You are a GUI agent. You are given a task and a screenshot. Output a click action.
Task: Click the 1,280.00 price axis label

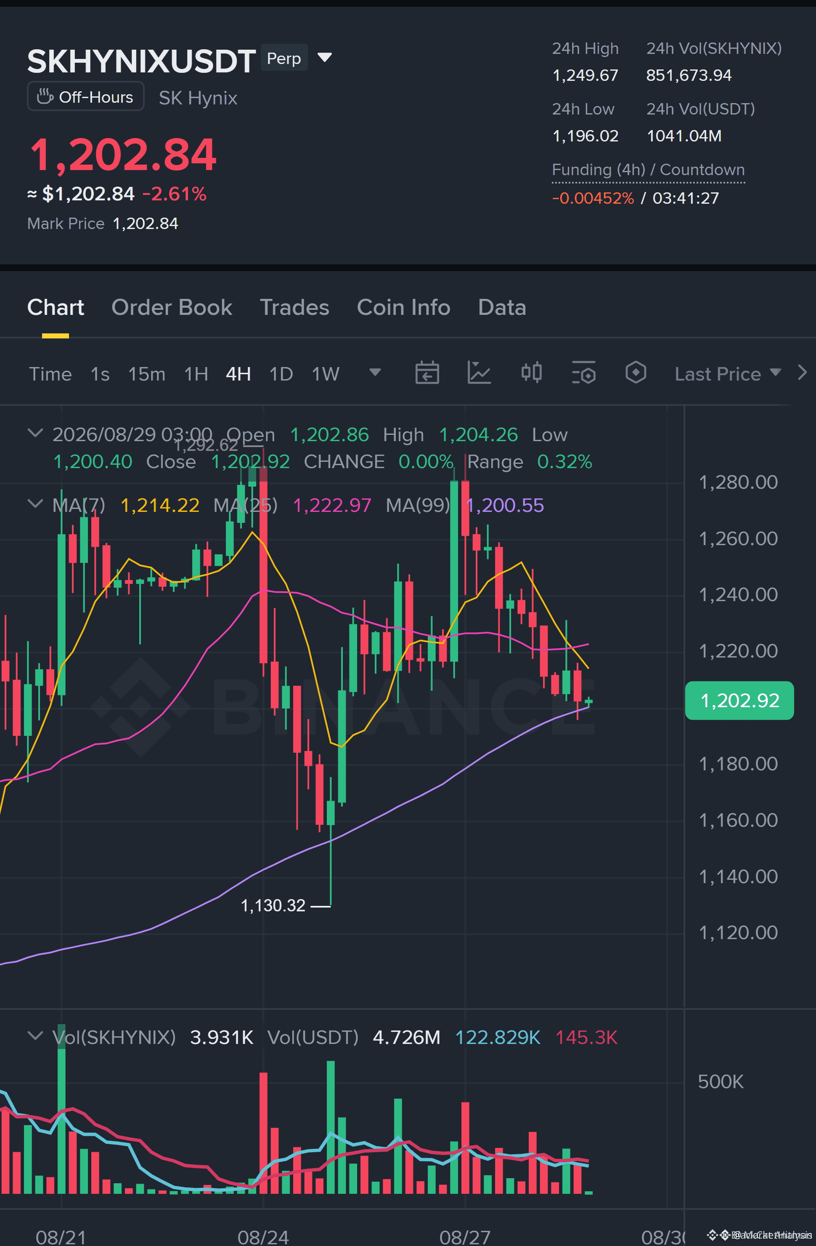(x=738, y=482)
